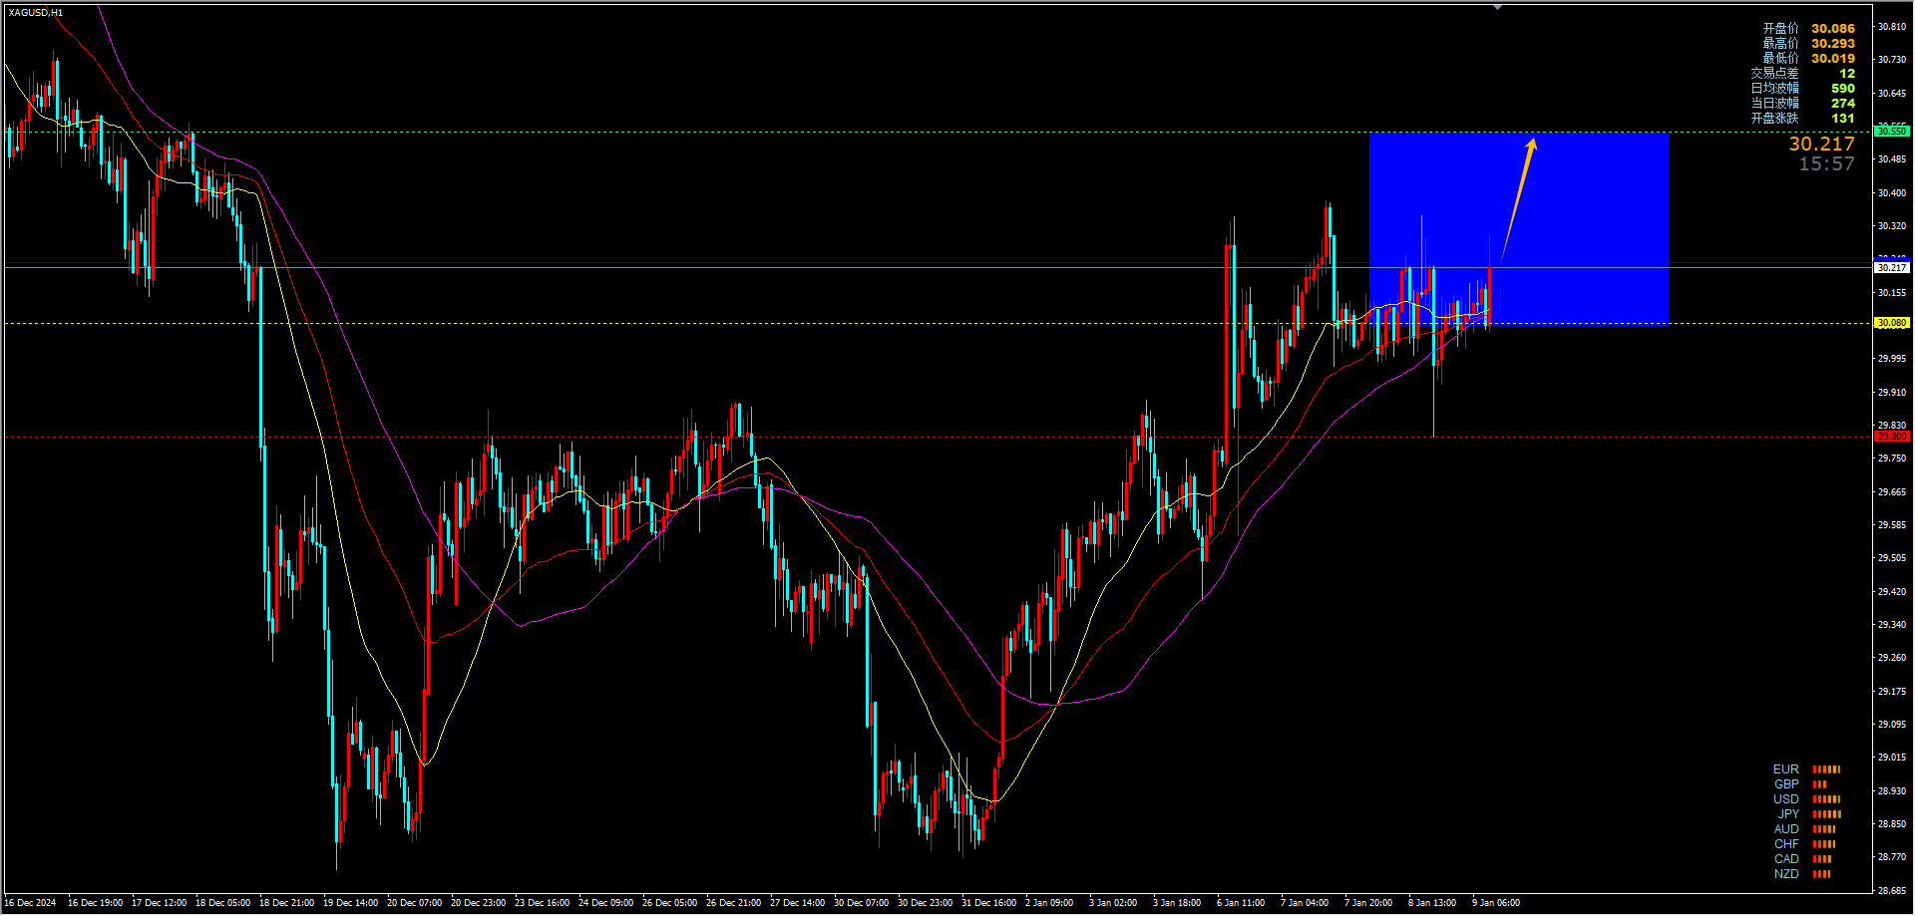Click the 17 Dec 12:00 time axis label

pyautogui.click(x=159, y=903)
